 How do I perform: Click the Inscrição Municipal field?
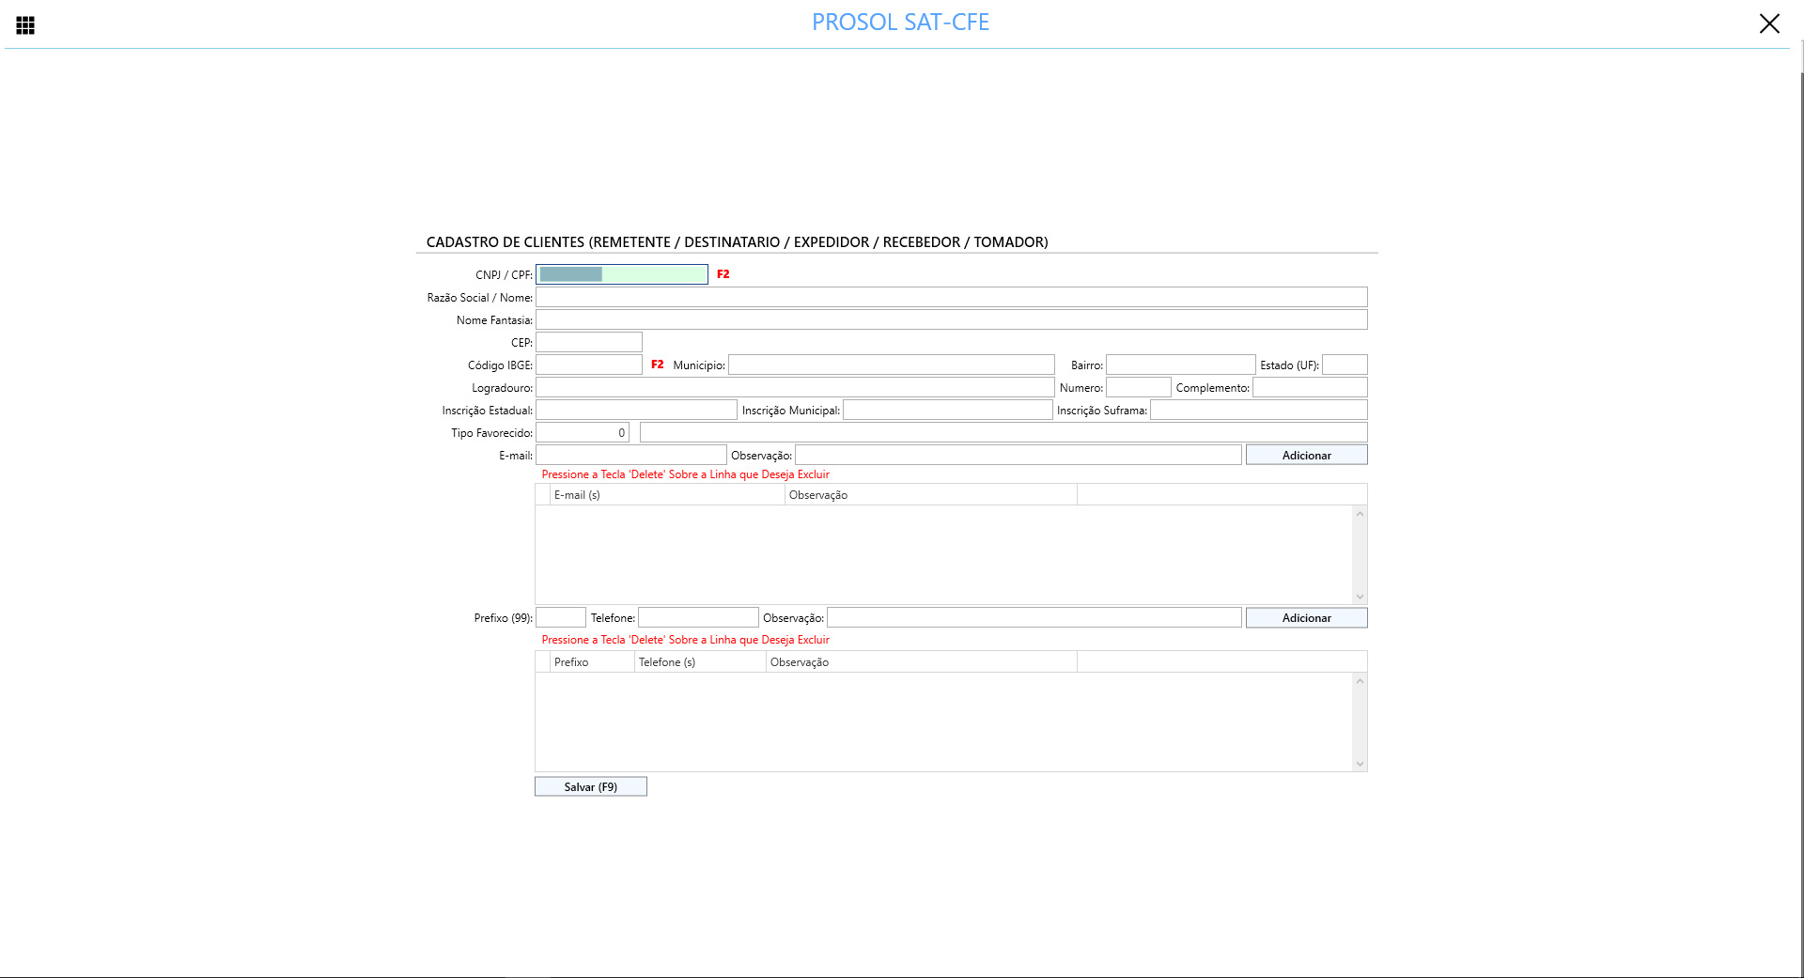[947, 410]
